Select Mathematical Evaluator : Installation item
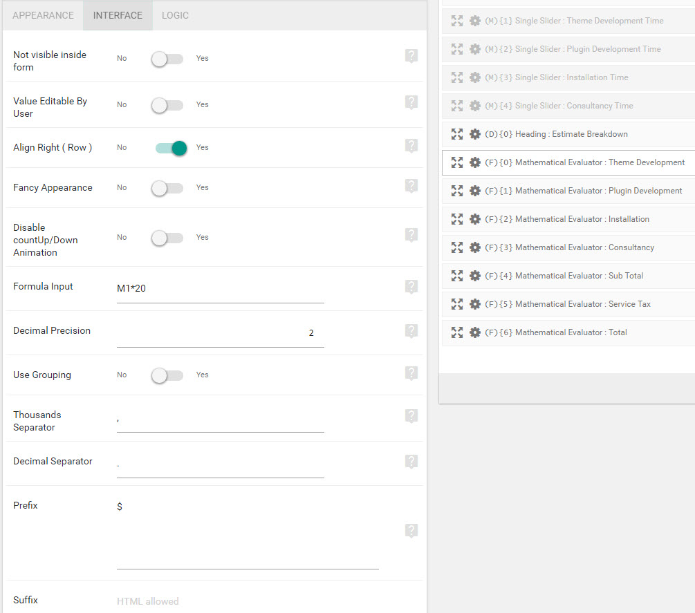The height and width of the screenshot is (613, 695). pyautogui.click(x=582, y=219)
